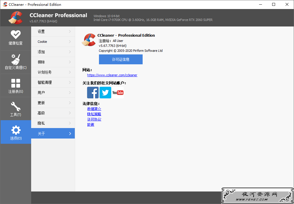Image resolution: width=294 pixels, height=204 pixels.
Task: Click the CCleaner logo in About panel
Action: coord(89,40)
